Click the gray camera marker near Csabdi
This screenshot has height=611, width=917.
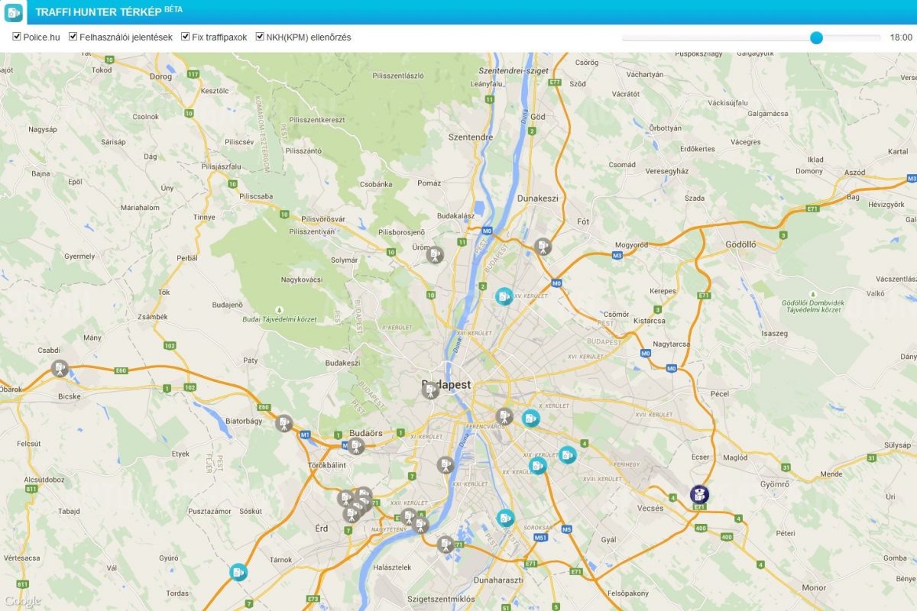tap(60, 369)
